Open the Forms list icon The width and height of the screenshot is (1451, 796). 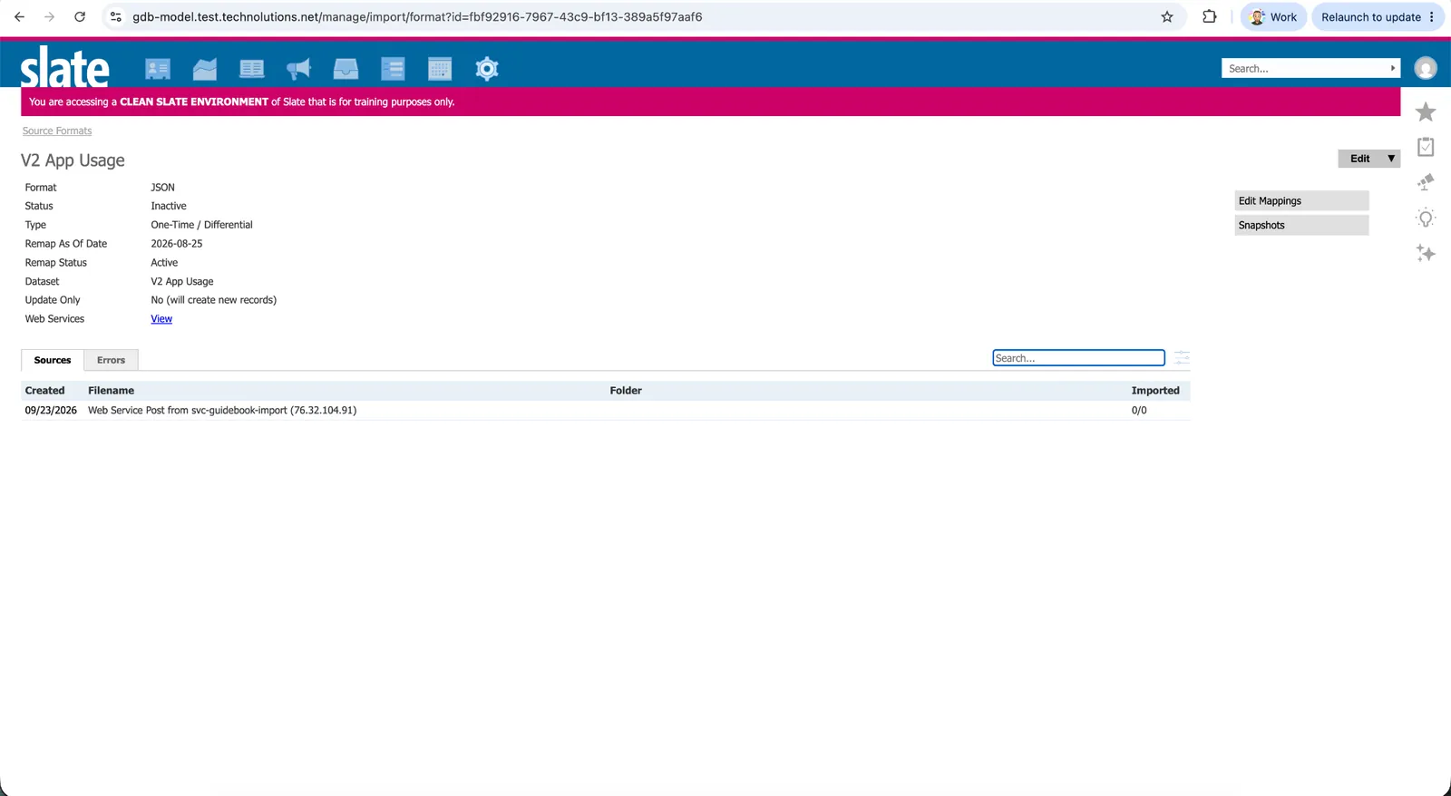[393, 69]
